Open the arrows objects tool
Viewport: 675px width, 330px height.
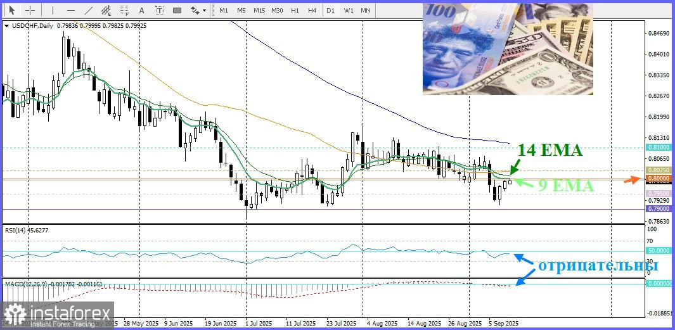(195, 10)
